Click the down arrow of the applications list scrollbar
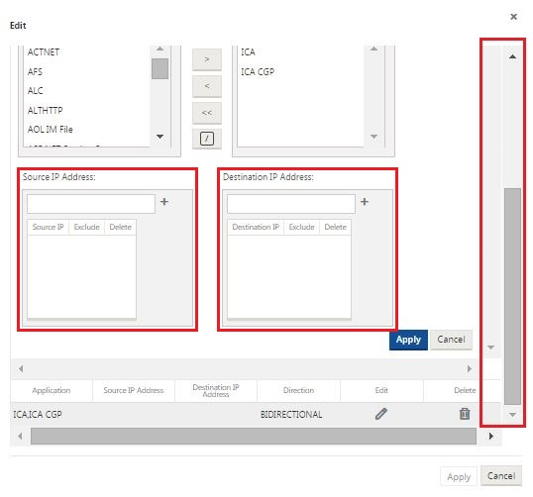Viewport: 533px width, 497px height. coord(160,137)
